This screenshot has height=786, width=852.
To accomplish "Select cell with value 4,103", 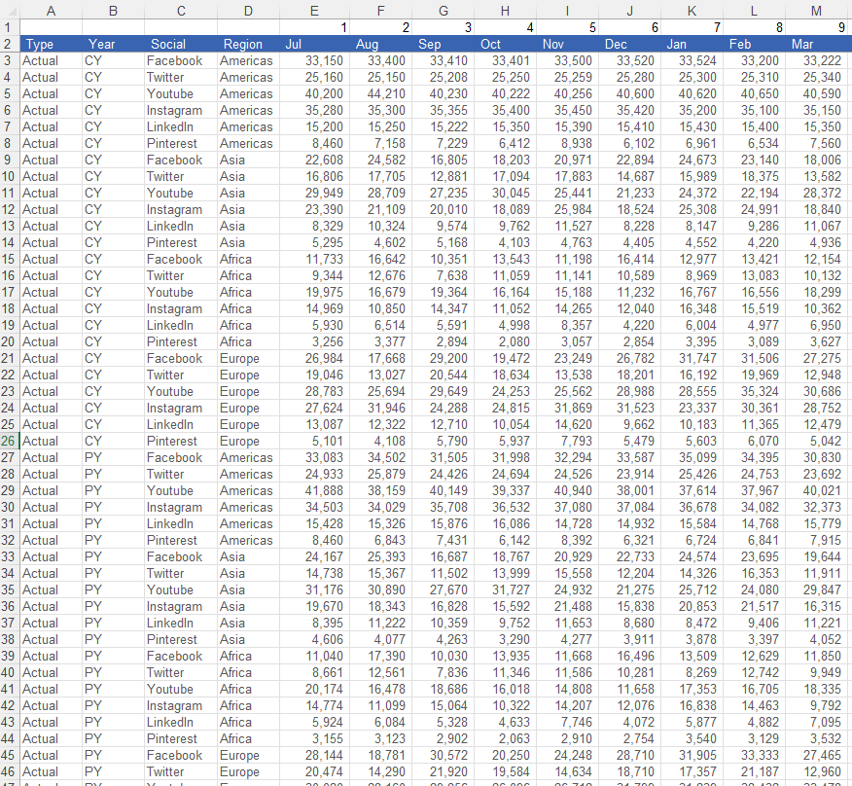I will point(506,242).
